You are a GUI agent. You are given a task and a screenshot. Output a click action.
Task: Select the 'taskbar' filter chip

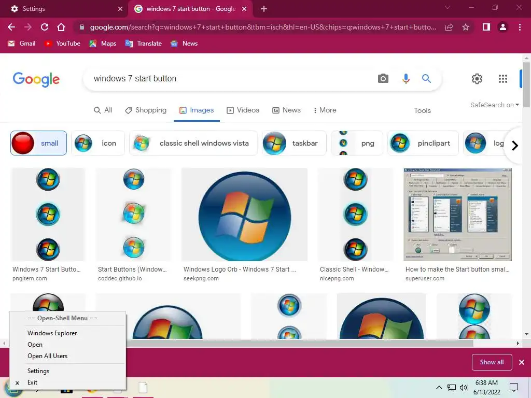(x=295, y=143)
